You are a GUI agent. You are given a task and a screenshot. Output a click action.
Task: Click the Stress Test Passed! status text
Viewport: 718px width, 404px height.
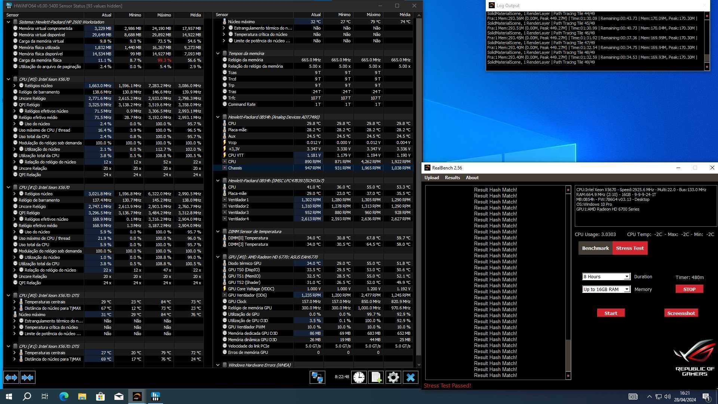[x=447, y=386]
